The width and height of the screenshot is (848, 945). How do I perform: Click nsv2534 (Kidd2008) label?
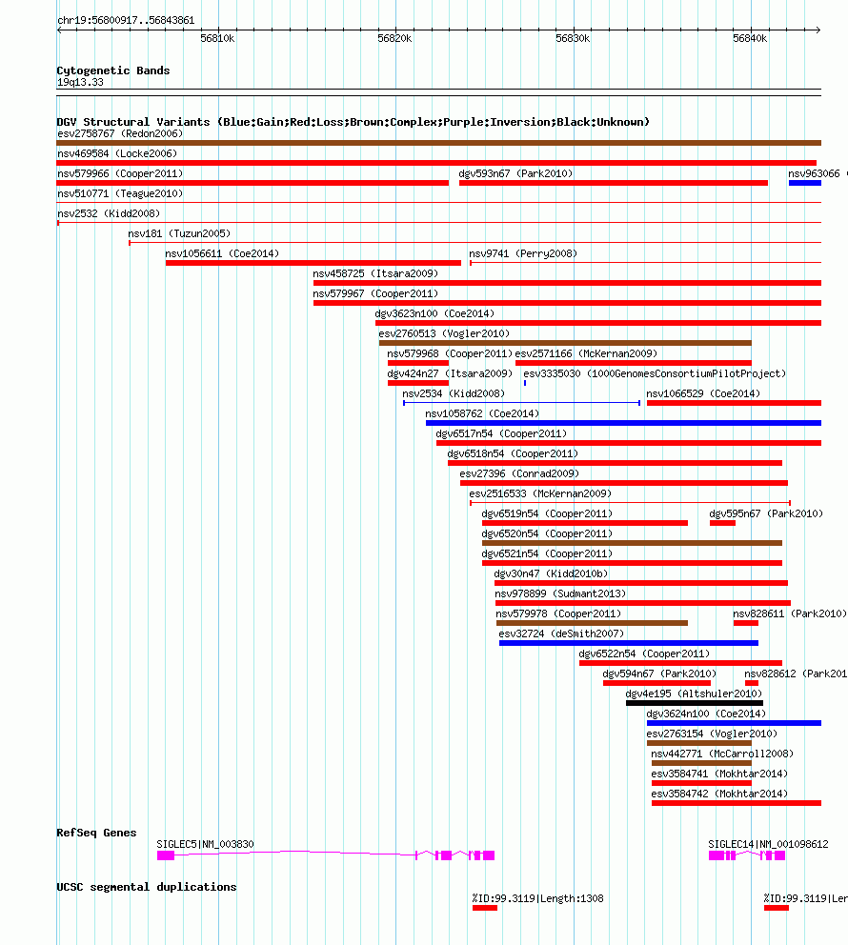454,393
